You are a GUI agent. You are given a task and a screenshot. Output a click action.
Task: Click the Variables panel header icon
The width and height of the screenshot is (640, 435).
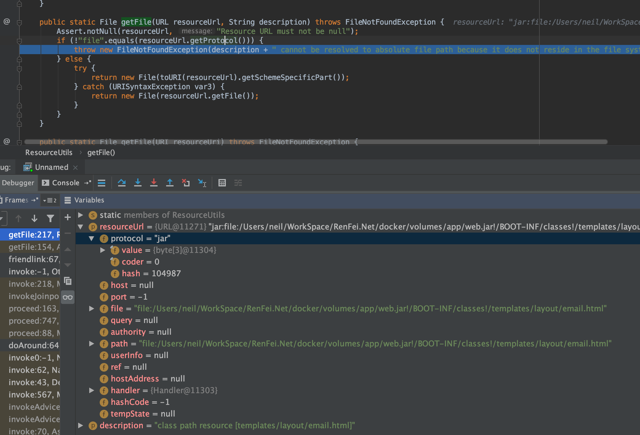click(68, 200)
